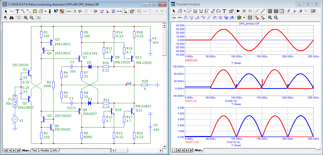Image resolution: width=323 pixels, height=155 pixels.
Task: Open the Info page tab
Action: point(55,150)
